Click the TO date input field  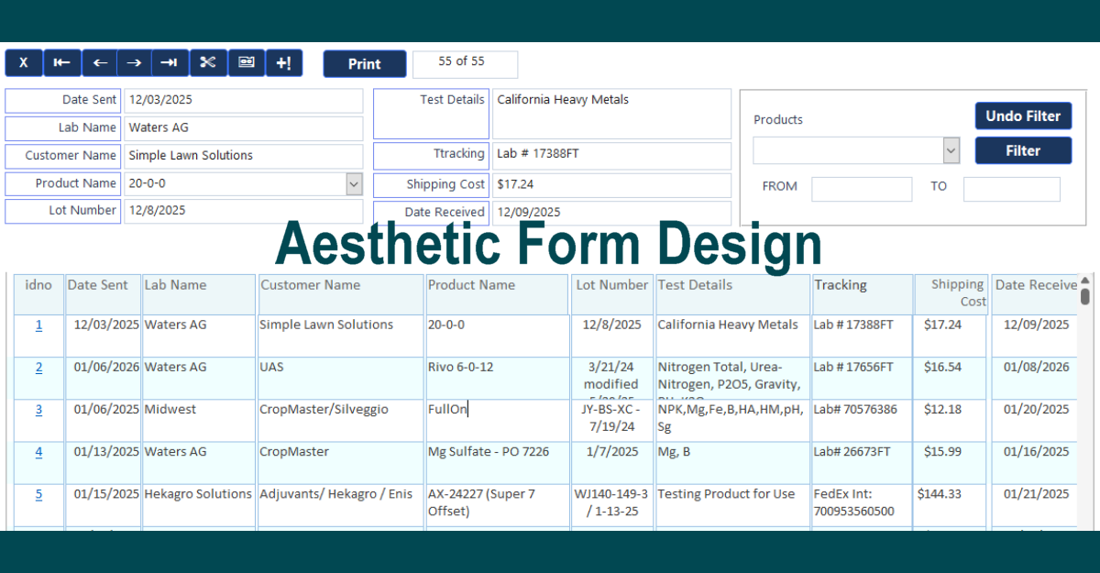pyautogui.click(x=1011, y=189)
